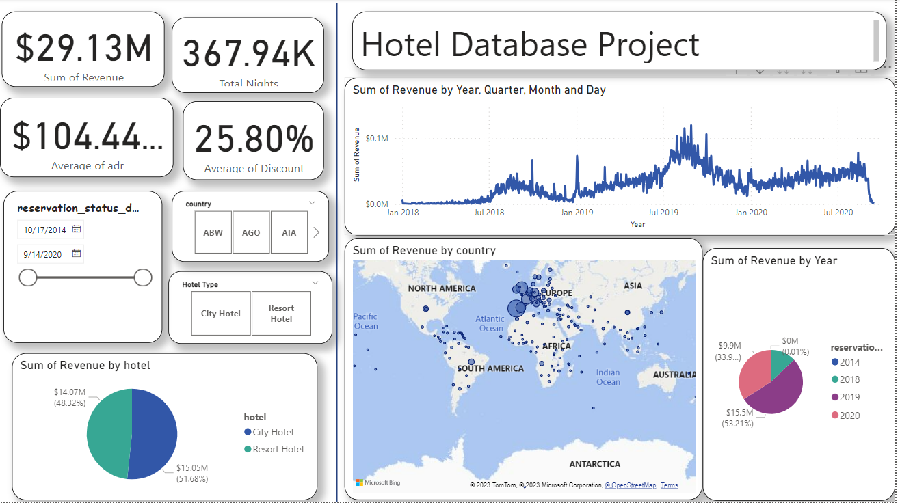Open the map Terms link
Screen dimensions: 900x503
click(x=669, y=485)
